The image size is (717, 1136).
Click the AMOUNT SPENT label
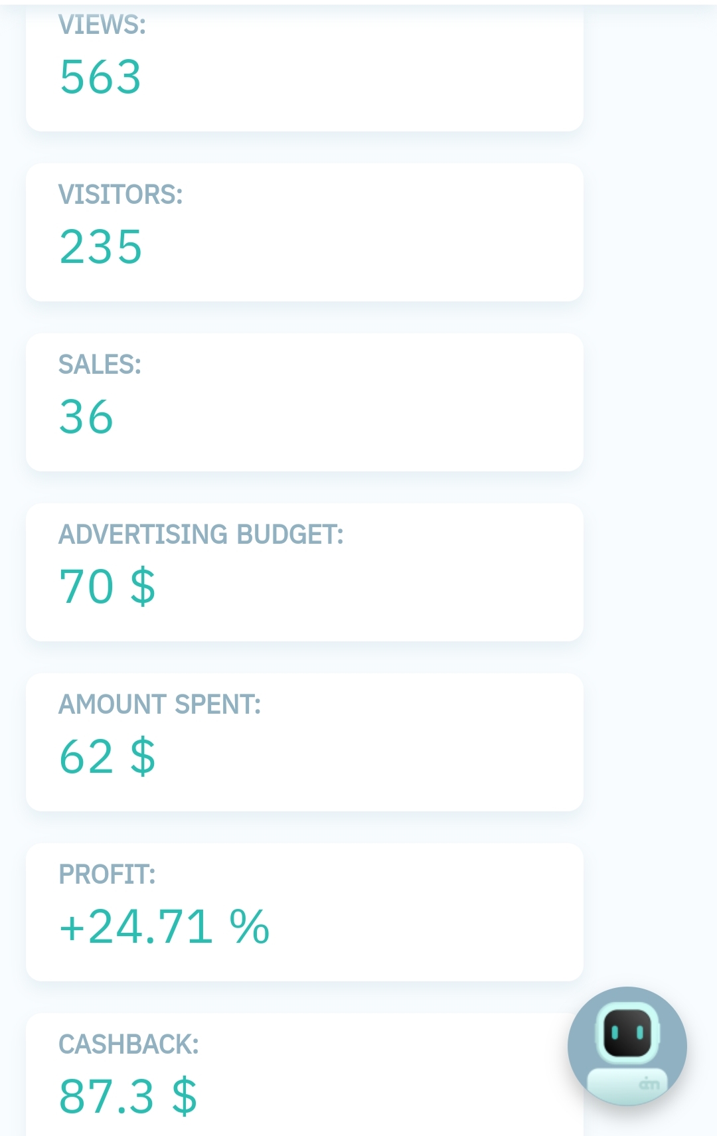click(159, 704)
